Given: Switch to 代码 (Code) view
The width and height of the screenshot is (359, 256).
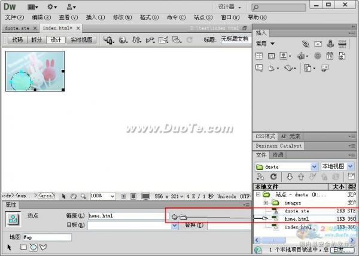Looking at the screenshot, I should 17,40.
